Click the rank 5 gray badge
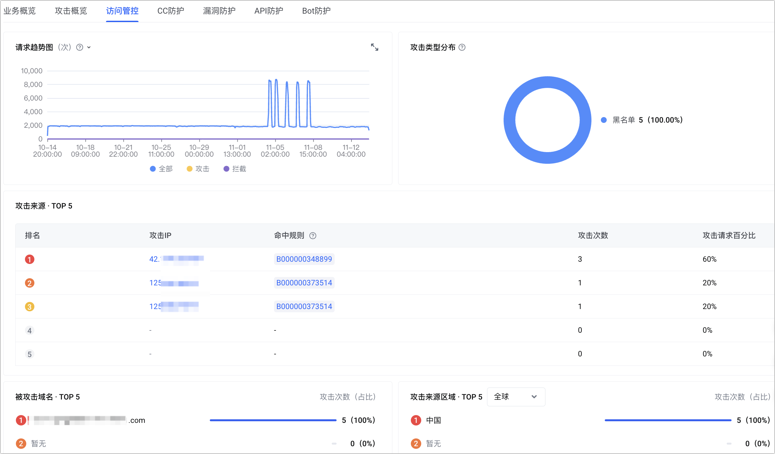This screenshot has width=775, height=454. pyautogui.click(x=30, y=354)
